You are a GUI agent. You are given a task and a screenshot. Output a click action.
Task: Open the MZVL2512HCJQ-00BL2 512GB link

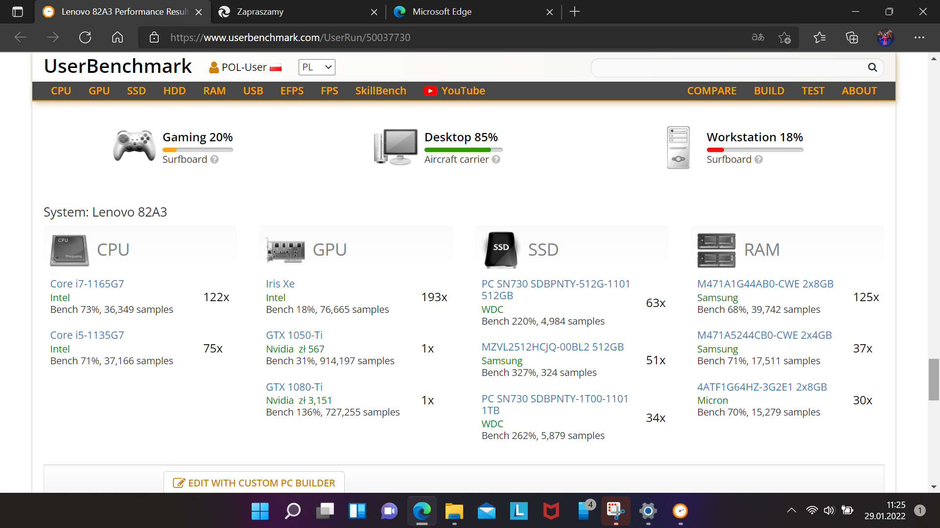[553, 347]
